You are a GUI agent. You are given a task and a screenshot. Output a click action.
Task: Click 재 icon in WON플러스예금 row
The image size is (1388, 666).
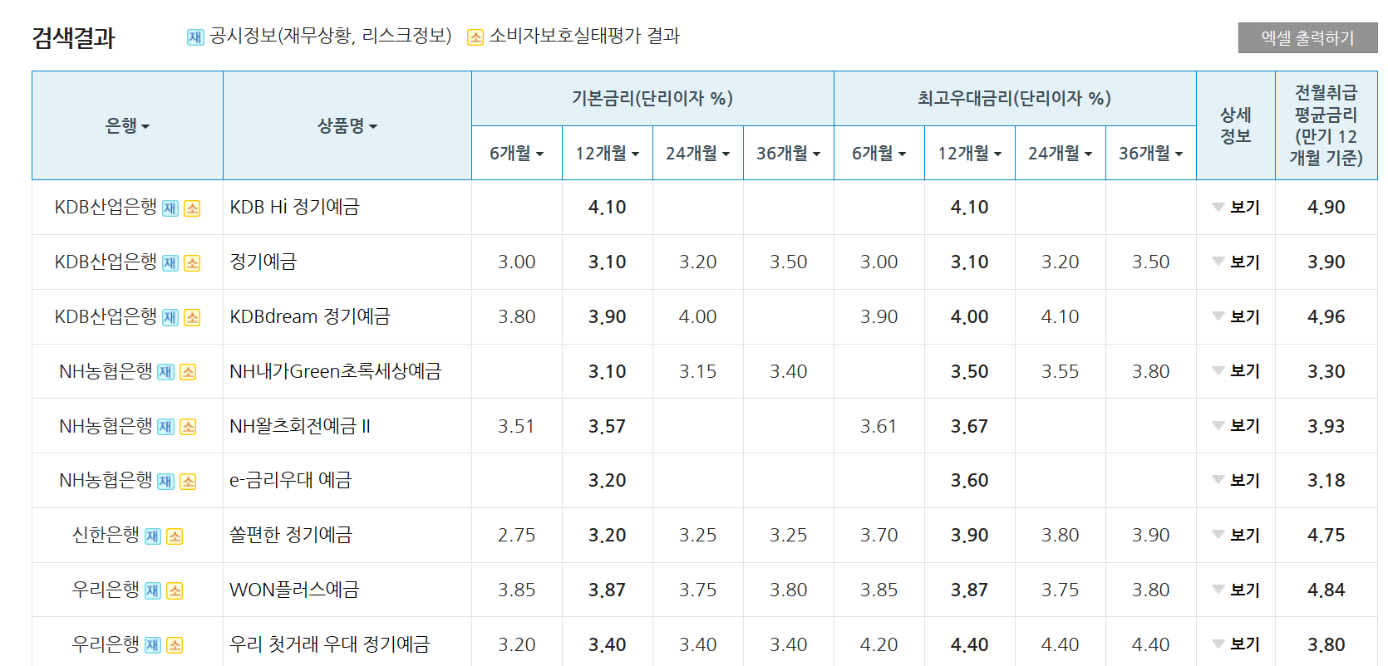[x=152, y=591]
